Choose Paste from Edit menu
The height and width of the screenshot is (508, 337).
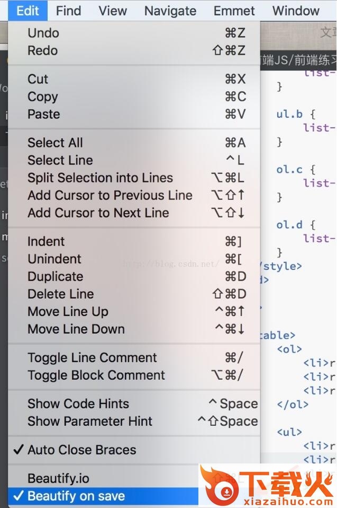pyautogui.click(x=44, y=114)
